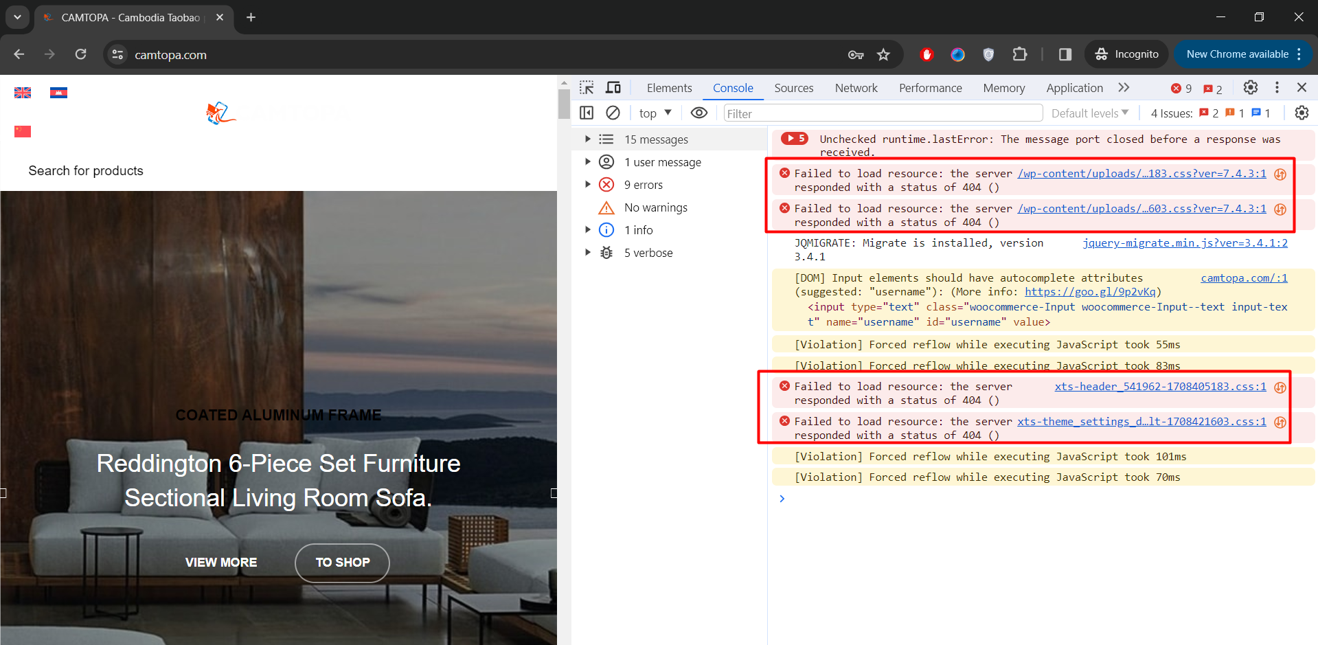Open the 603.css?ver=7.4.3:1 resource link
The image size is (1318, 645).
[1141, 208]
